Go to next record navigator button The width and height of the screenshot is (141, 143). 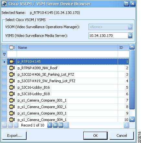click(50, 125)
